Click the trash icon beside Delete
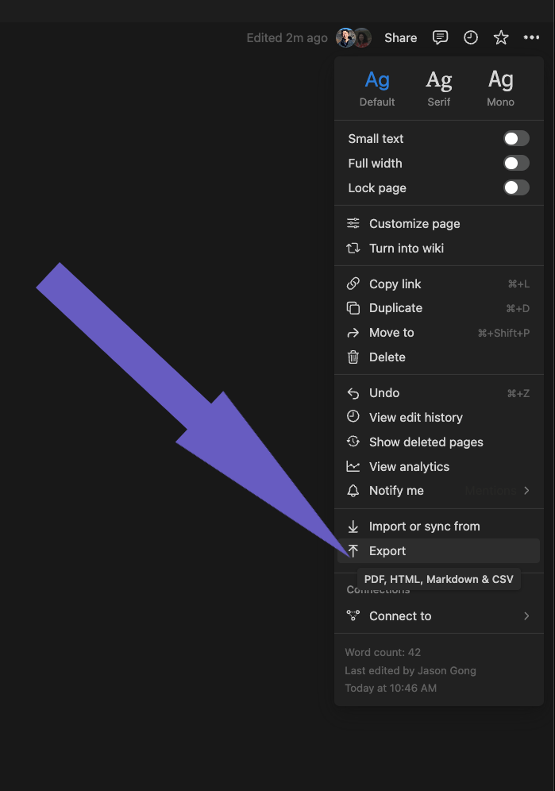The image size is (555, 791). [353, 357]
